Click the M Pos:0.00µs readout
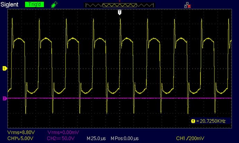Screen dimensions: 239x143 125,139
